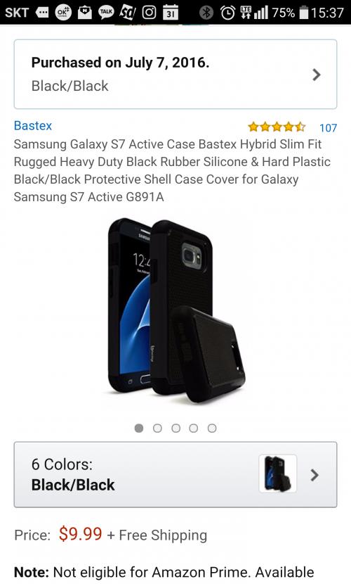Tap the four-and-a-half star rating
Viewport: 351px width, 584px height.
[277, 127]
